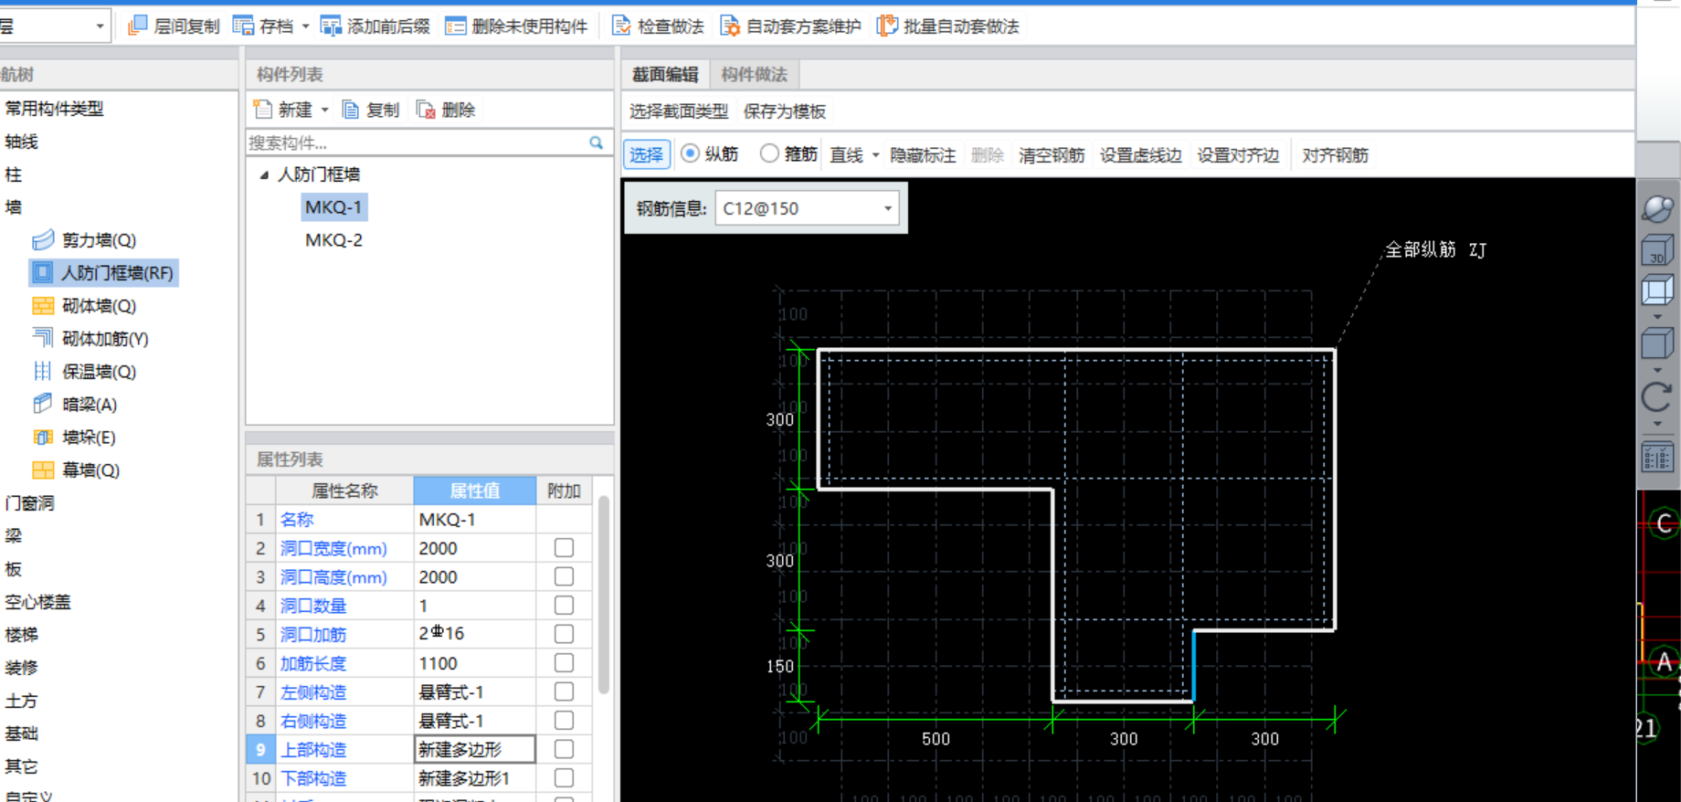Image resolution: width=1681 pixels, height=802 pixels.
Task: Click the orbit view globe icon
Action: 1657,208
